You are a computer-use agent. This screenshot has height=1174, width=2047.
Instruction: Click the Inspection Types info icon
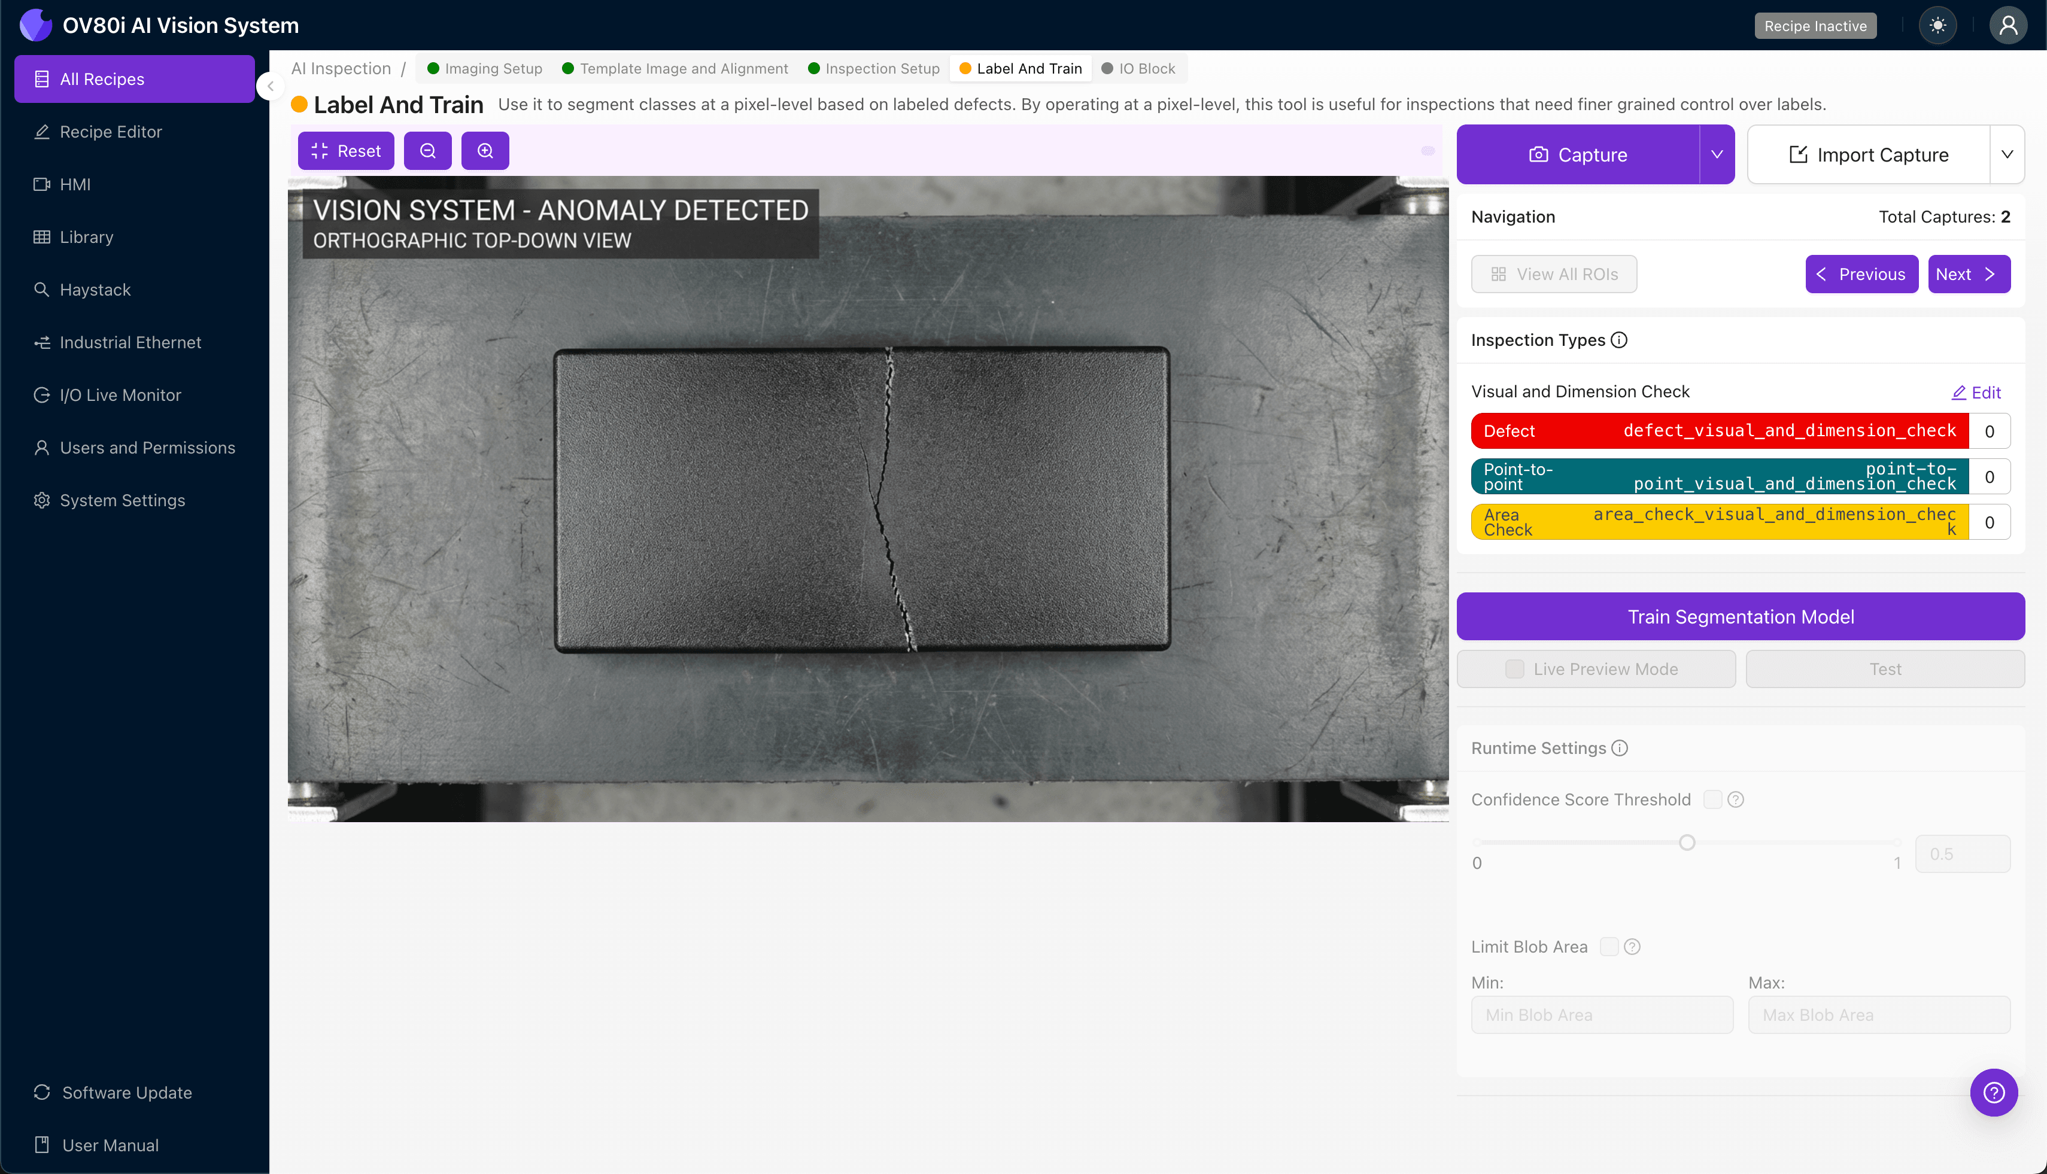point(1618,340)
